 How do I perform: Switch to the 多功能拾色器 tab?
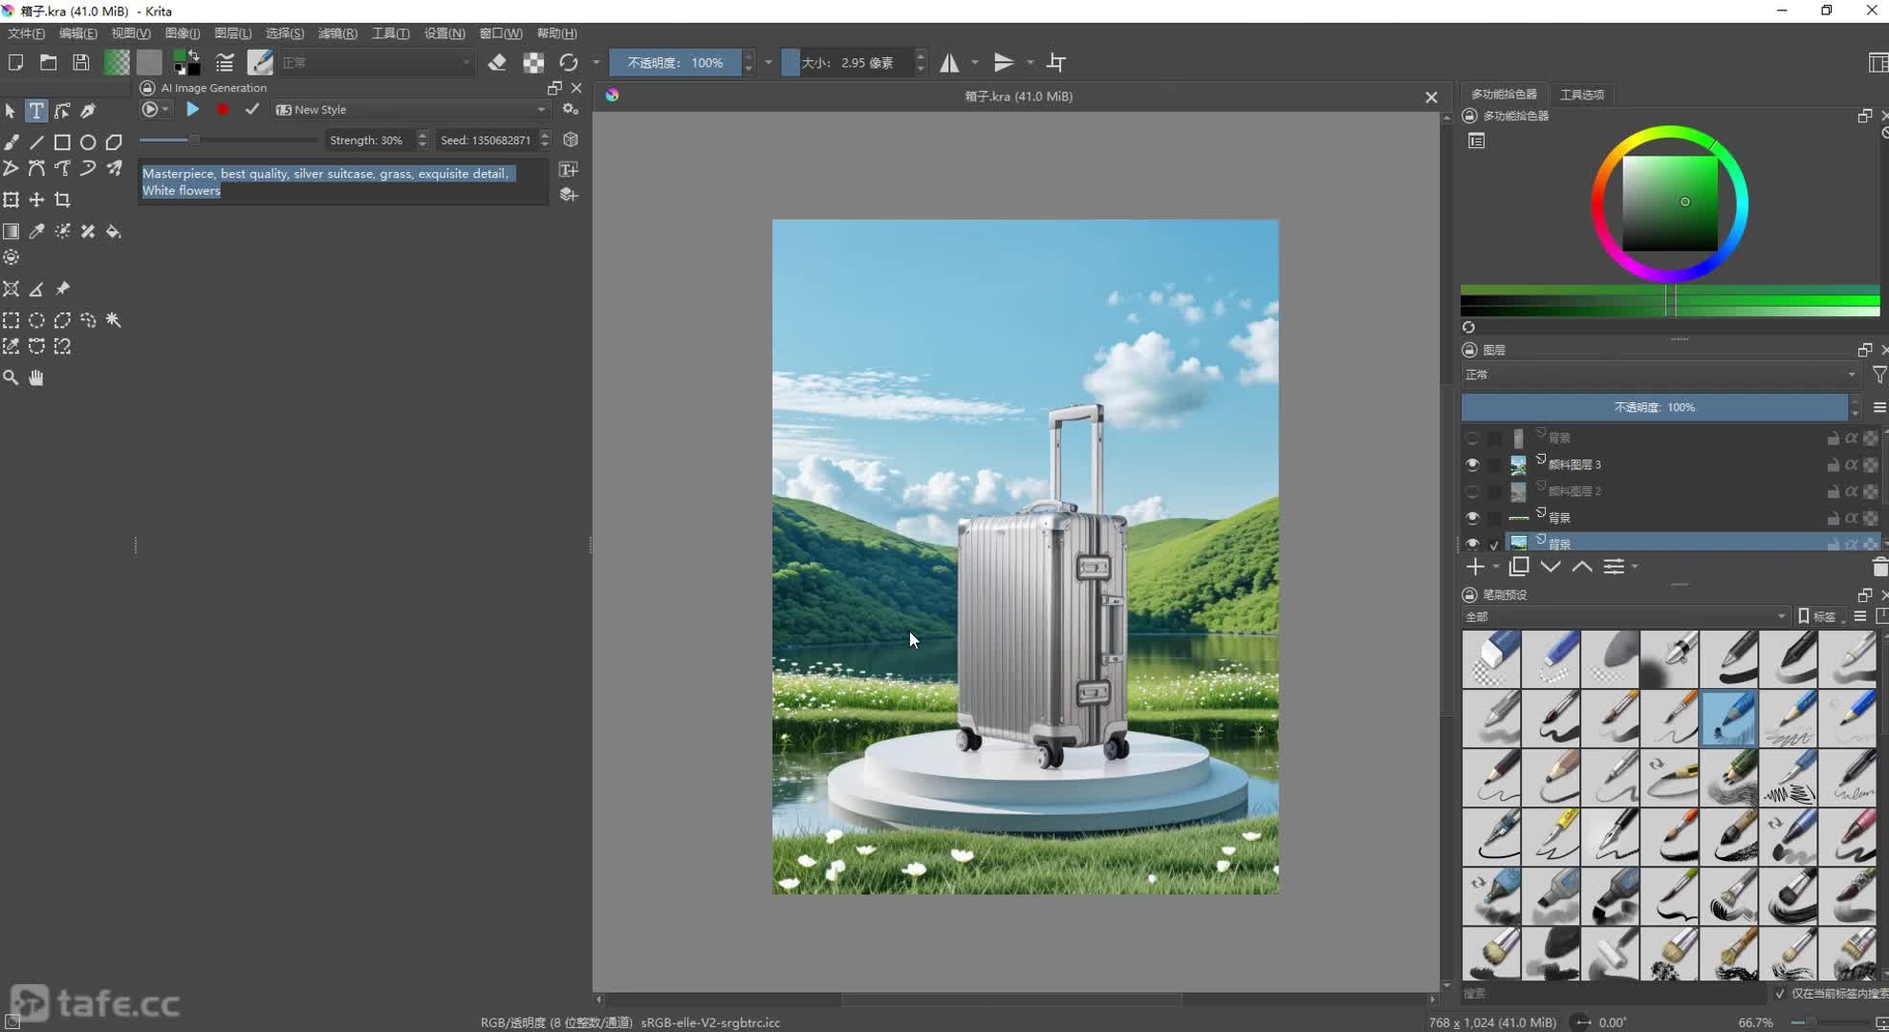pyautogui.click(x=1504, y=94)
